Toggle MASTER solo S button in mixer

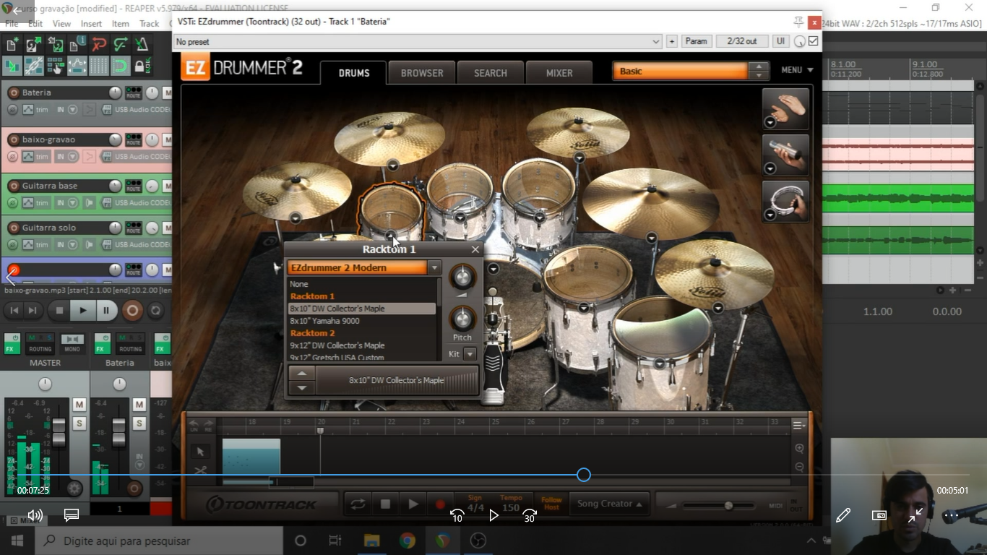click(79, 423)
